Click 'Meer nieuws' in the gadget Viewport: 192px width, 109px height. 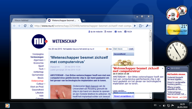click(173, 97)
